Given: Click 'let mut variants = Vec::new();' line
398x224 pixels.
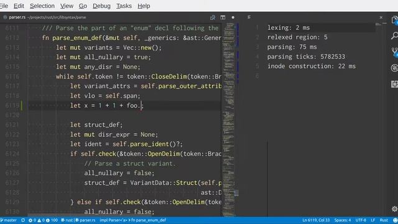Looking at the screenshot, I should (x=109, y=47).
